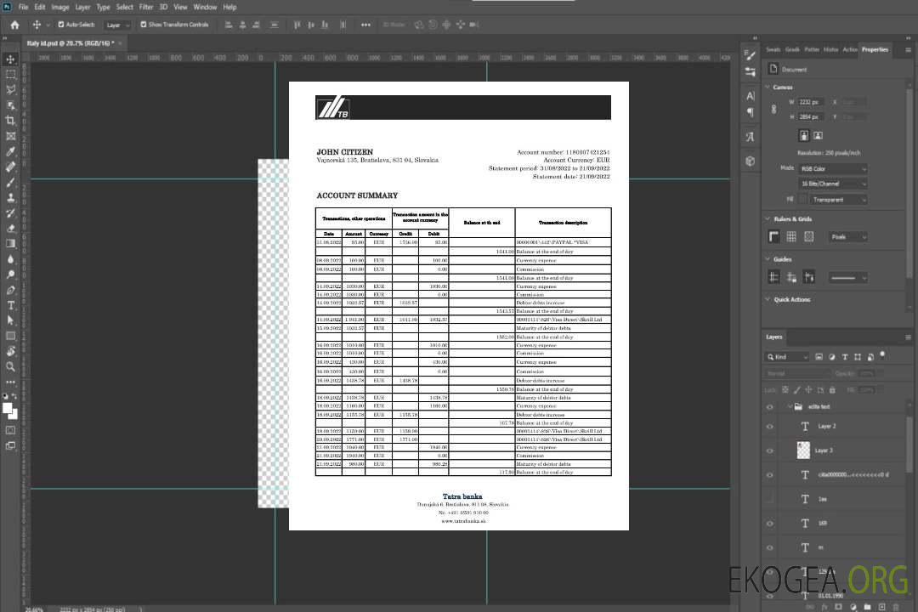Click the foreground color swatch

click(x=8, y=409)
